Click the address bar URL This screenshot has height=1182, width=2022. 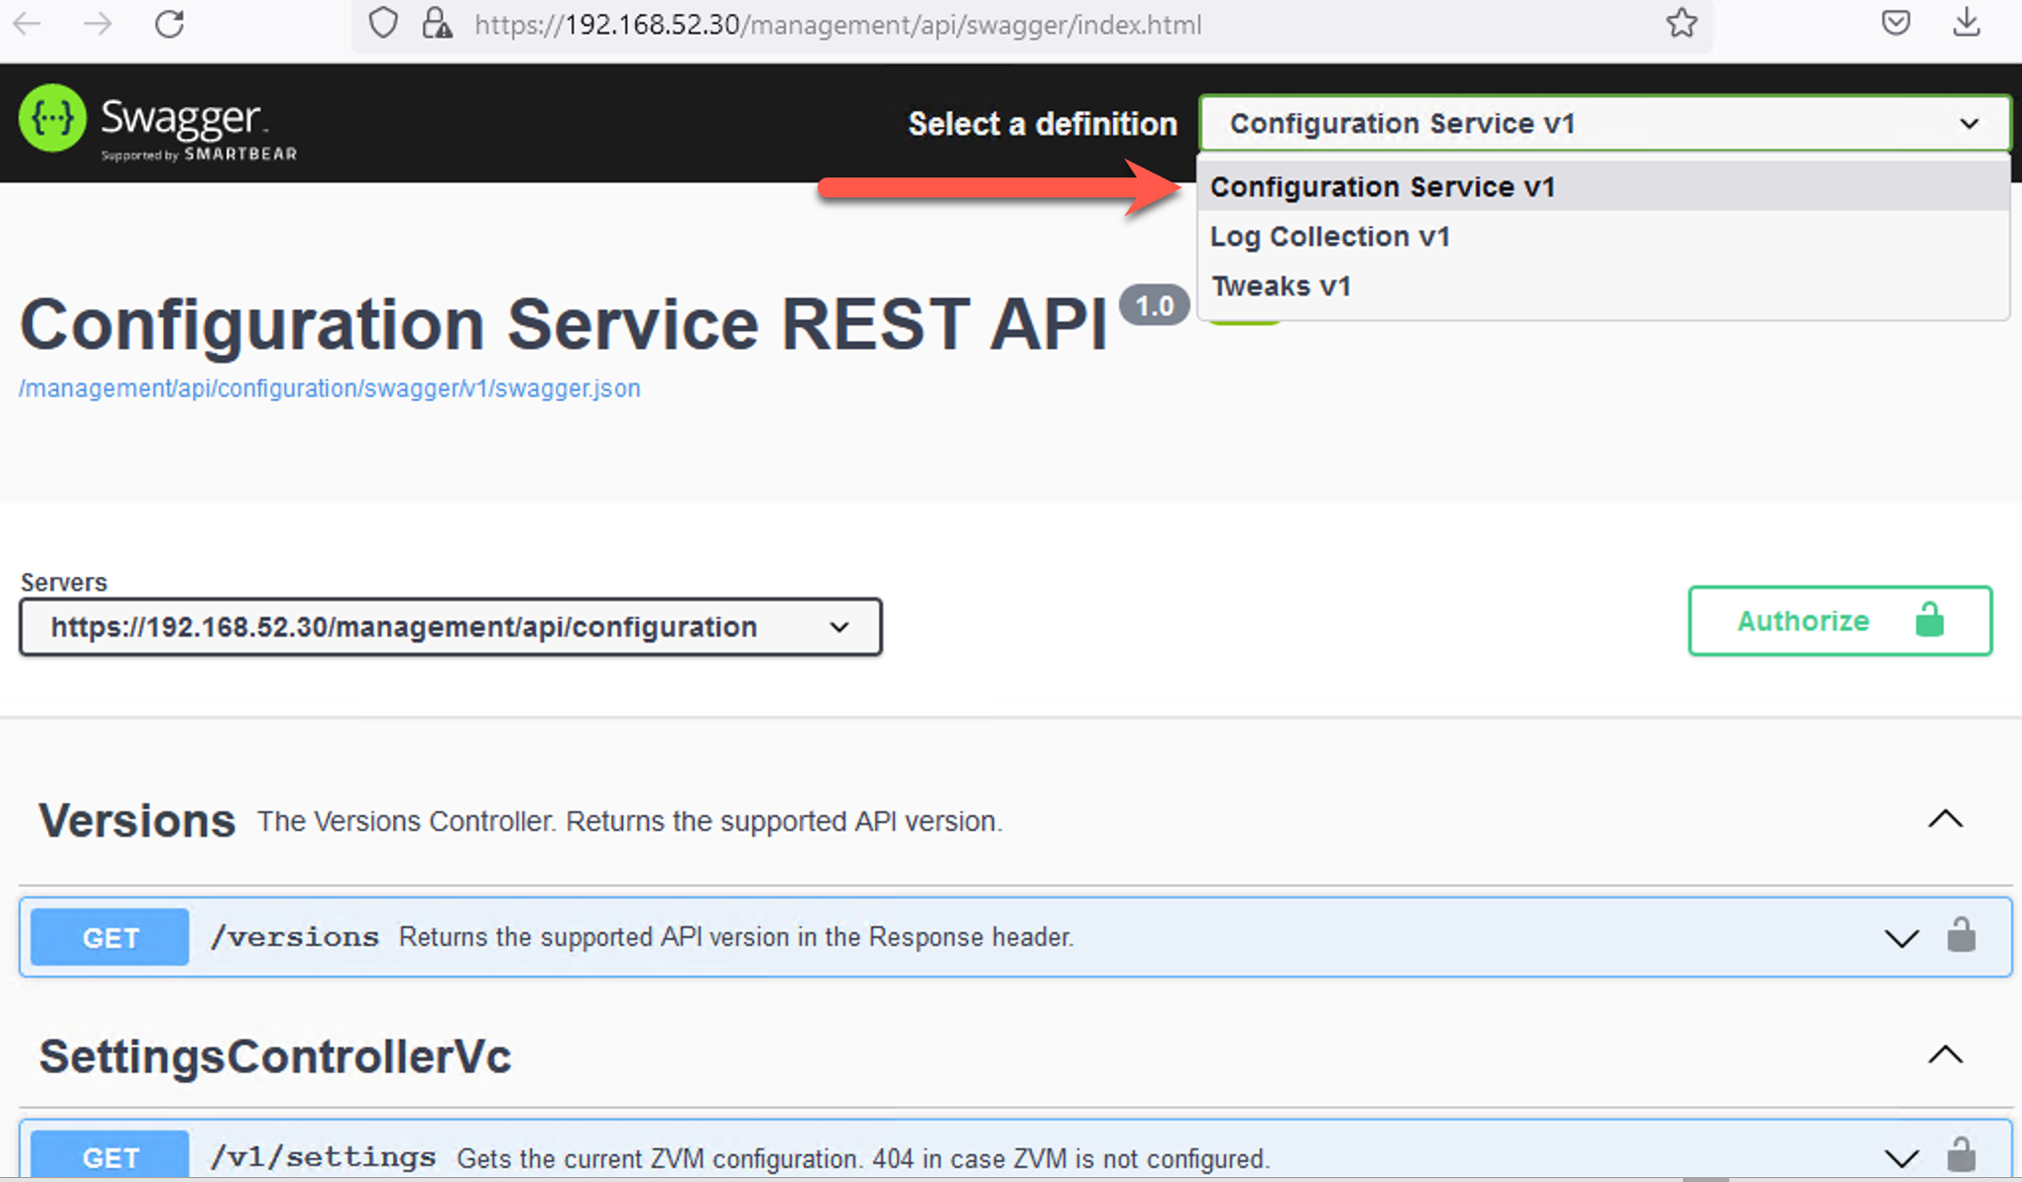838,25
